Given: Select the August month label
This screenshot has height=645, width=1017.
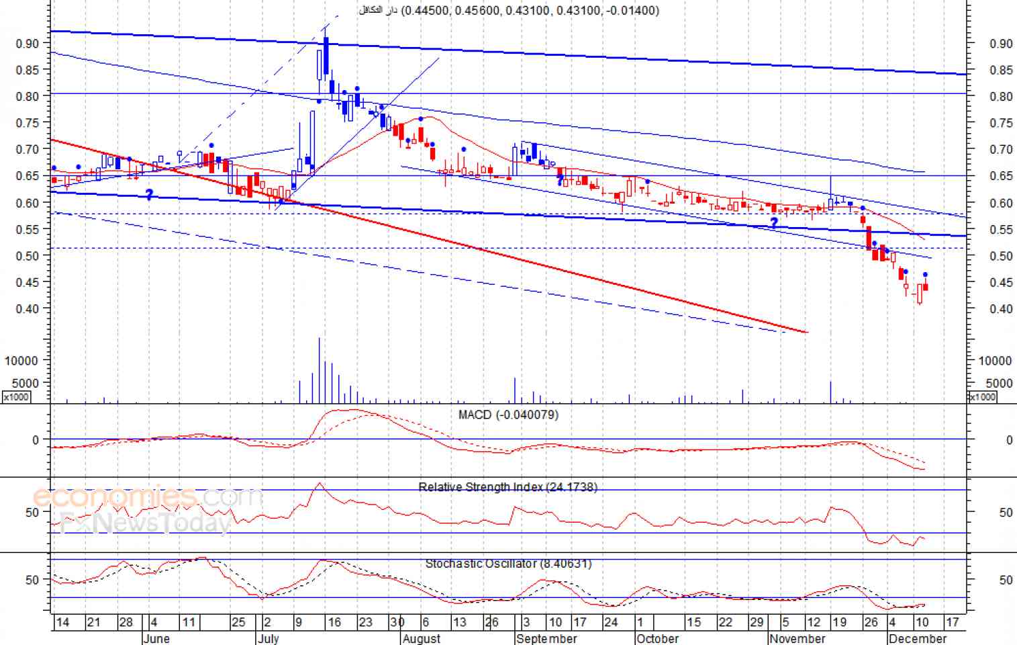Looking at the screenshot, I should pos(422,638).
